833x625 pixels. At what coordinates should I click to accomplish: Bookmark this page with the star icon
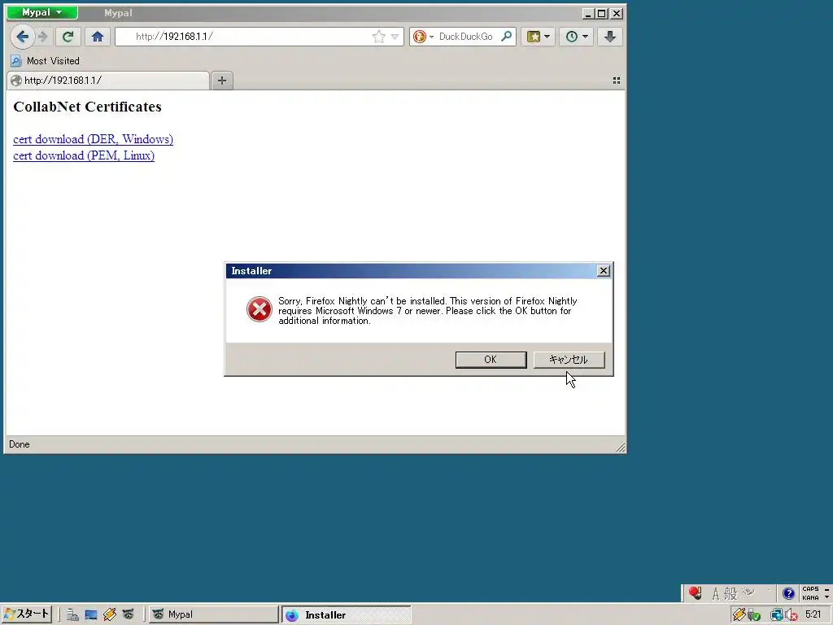pyautogui.click(x=379, y=37)
